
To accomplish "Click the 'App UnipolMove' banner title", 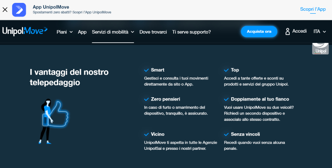I will coord(51,7).
